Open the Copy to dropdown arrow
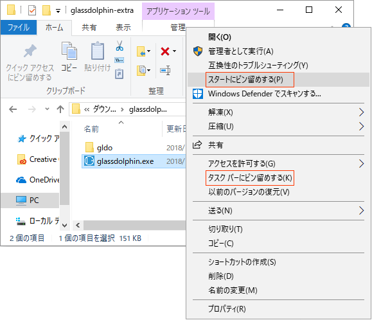 pyautogui.click(x=149, y=70)
